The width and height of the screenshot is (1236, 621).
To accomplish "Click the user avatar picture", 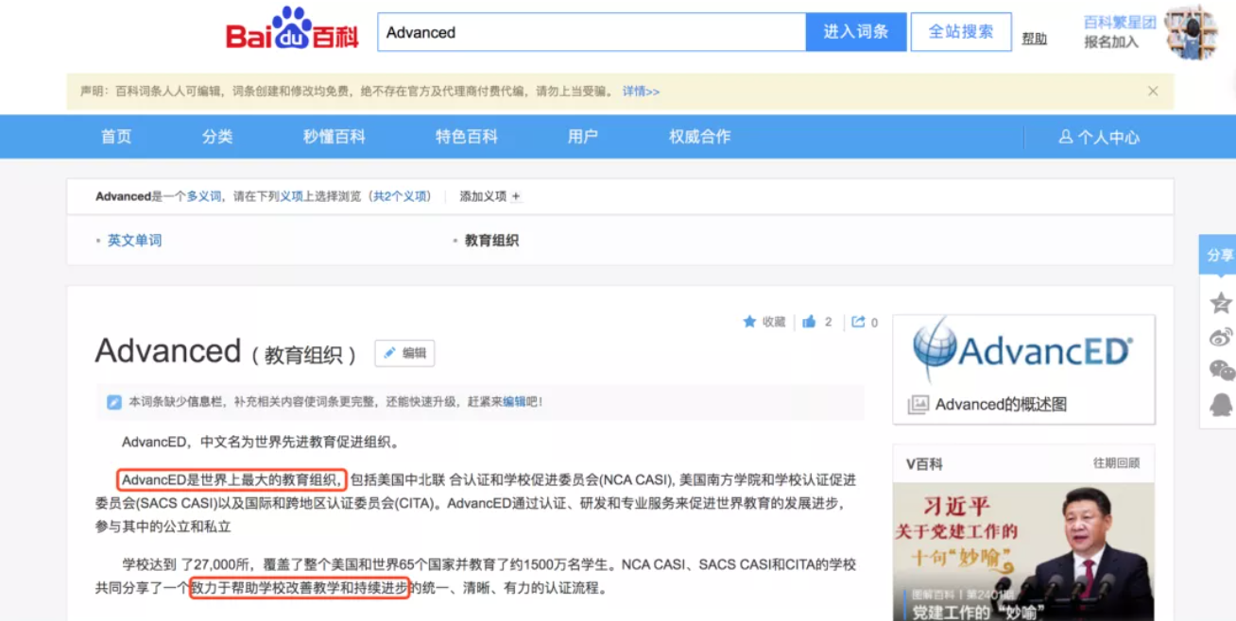I will point(1192,32).
